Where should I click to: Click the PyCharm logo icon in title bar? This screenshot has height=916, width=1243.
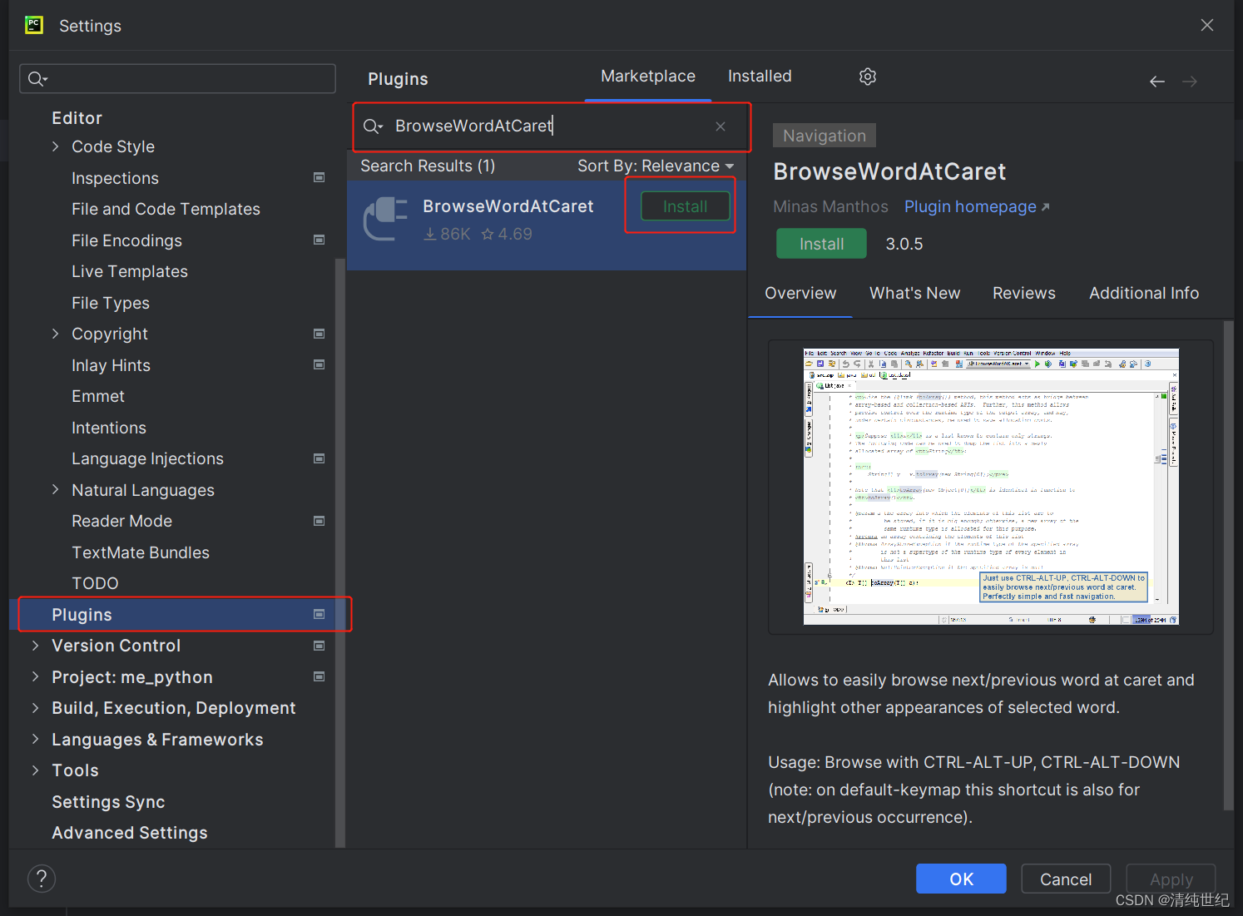point(34,25)
